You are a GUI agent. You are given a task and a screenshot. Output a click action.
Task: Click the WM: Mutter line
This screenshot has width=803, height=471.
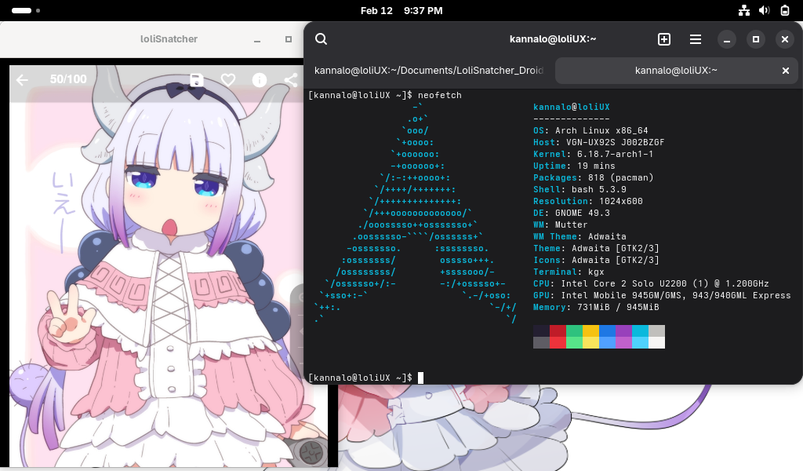[560, 225]
